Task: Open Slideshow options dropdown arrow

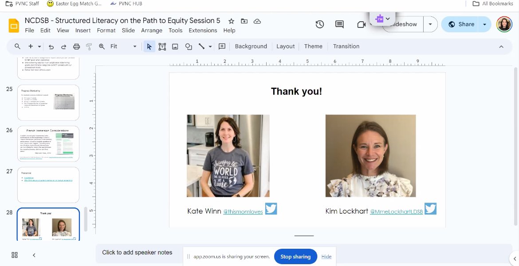Action: (430, 24)
